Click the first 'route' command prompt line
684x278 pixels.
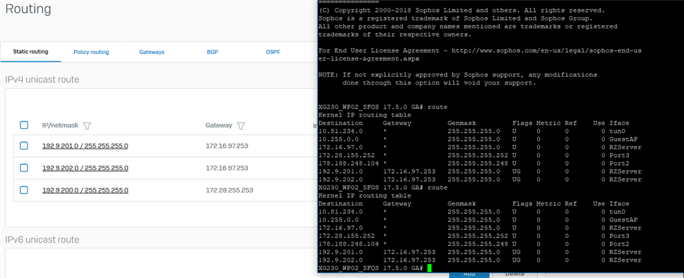click(x=383, y=106)
